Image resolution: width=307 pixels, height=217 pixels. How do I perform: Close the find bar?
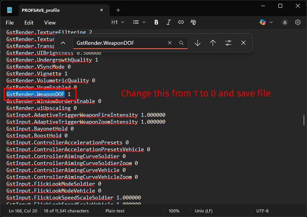tap(243, 43)
